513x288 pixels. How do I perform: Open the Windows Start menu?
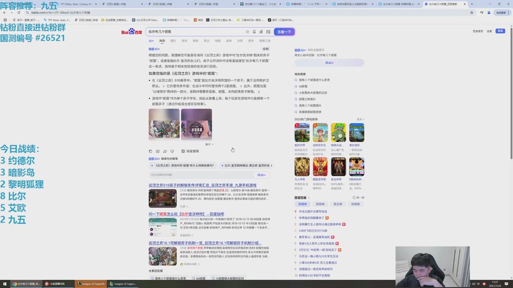[x=4, y=284]
